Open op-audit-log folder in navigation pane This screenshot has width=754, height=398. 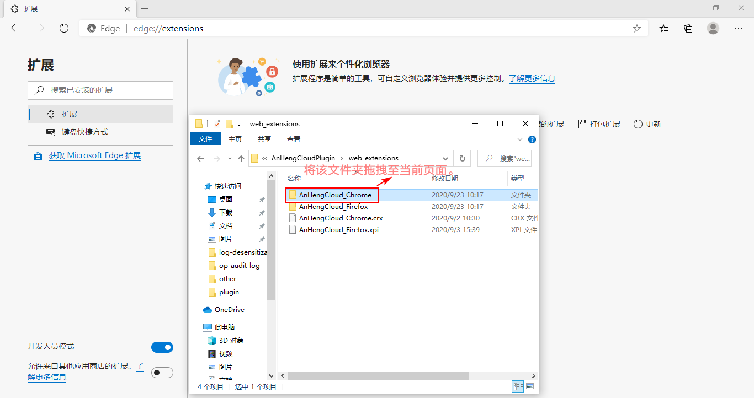point(234,266)
